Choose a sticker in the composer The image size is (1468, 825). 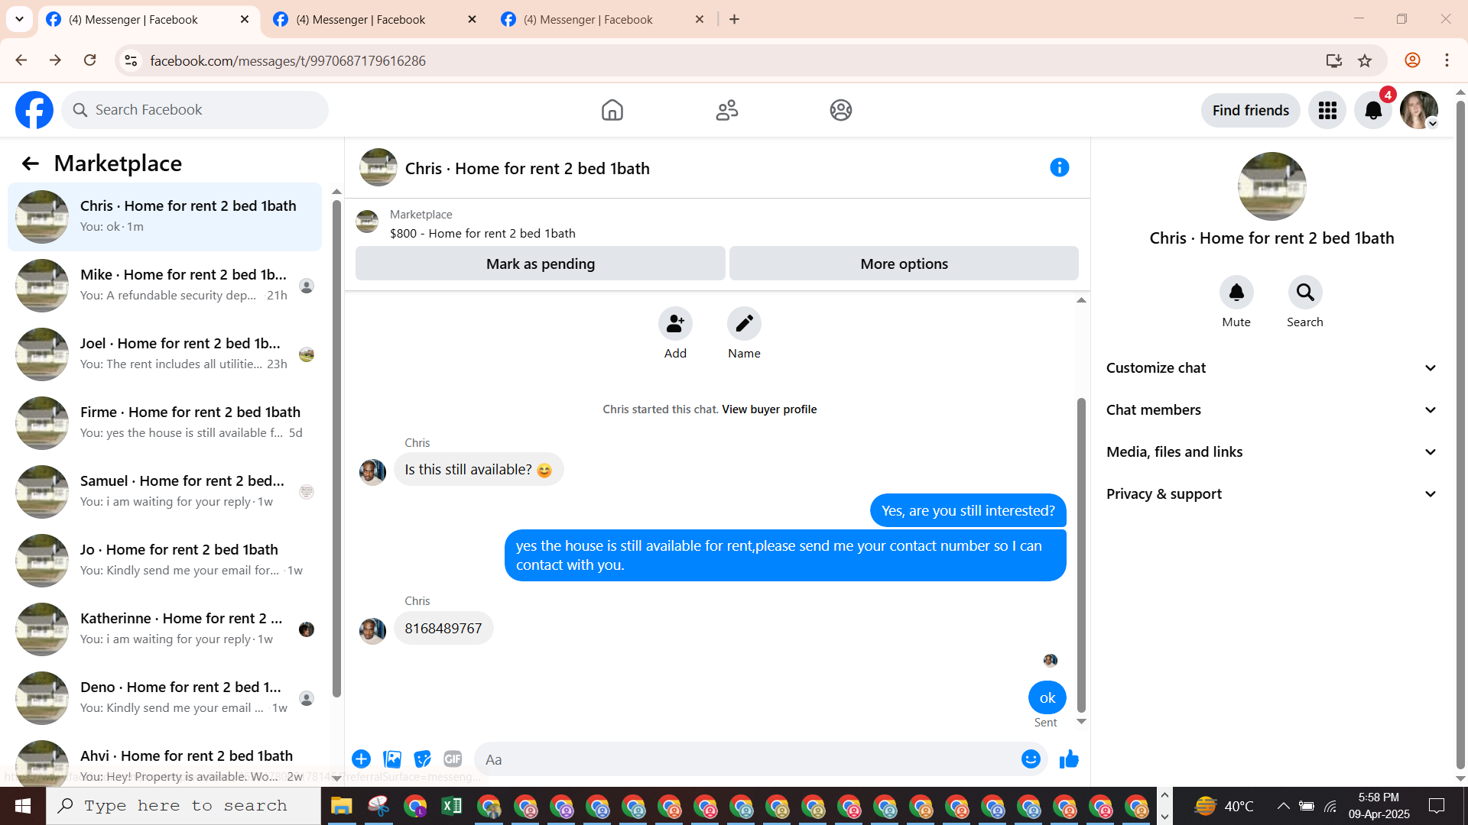pos(422,759)
